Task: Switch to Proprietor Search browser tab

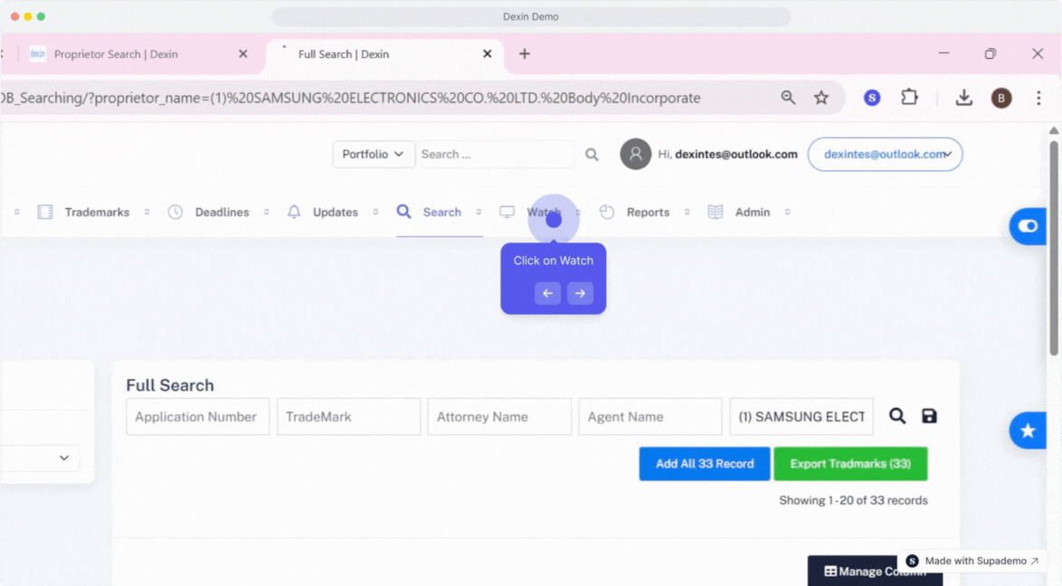Action: click(x=116, y=54)
